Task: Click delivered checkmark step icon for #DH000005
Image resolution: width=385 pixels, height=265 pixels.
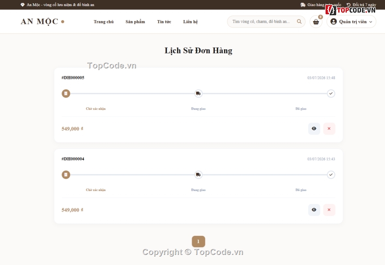Action: point(331,93)
